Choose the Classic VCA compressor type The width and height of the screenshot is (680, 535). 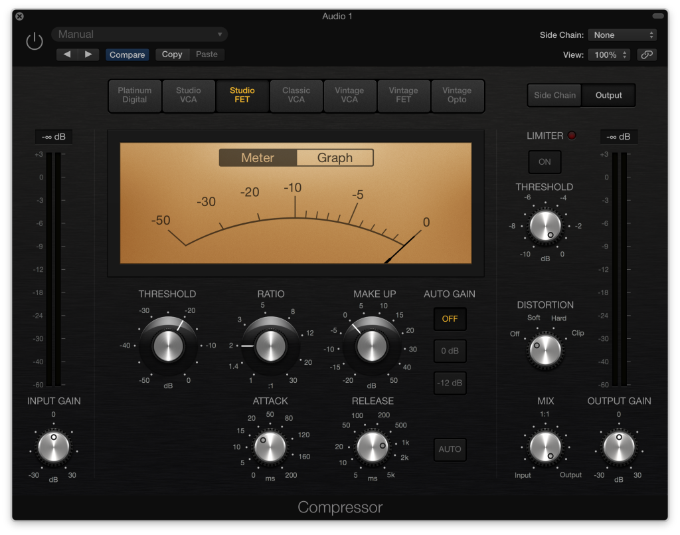[296, 96]
